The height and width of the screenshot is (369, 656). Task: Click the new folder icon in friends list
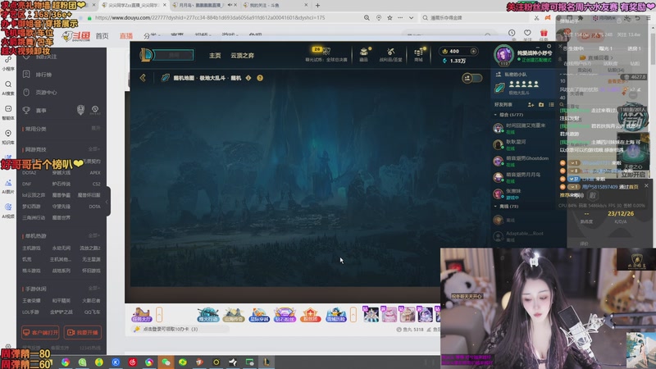pyautogui.click(x=541, y=105)
